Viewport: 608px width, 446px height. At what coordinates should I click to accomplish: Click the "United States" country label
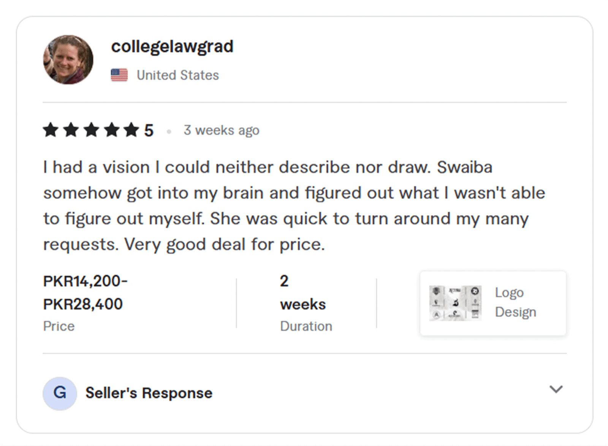pos(178,75)
